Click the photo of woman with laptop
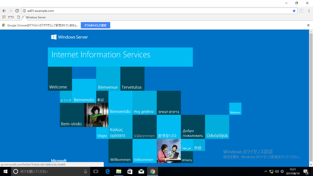 pyautogui.click(x=96, y=115)
